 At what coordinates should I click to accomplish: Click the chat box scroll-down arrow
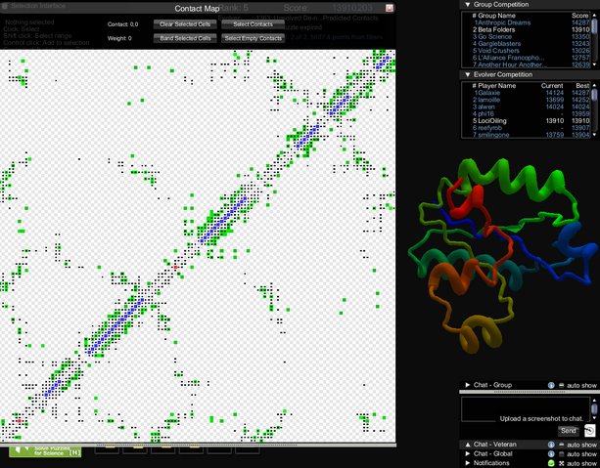[x=594, y=418]
